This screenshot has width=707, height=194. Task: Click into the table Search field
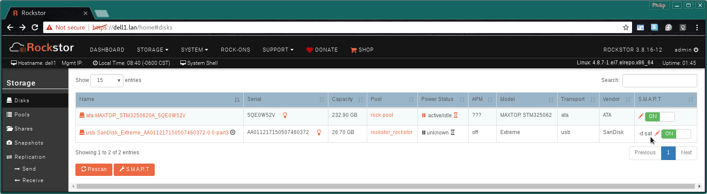[659, 81]
